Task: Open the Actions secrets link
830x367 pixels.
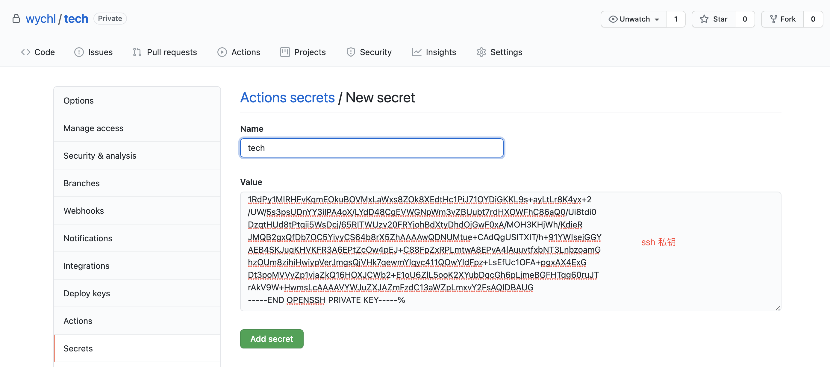Action: point(287,98)
